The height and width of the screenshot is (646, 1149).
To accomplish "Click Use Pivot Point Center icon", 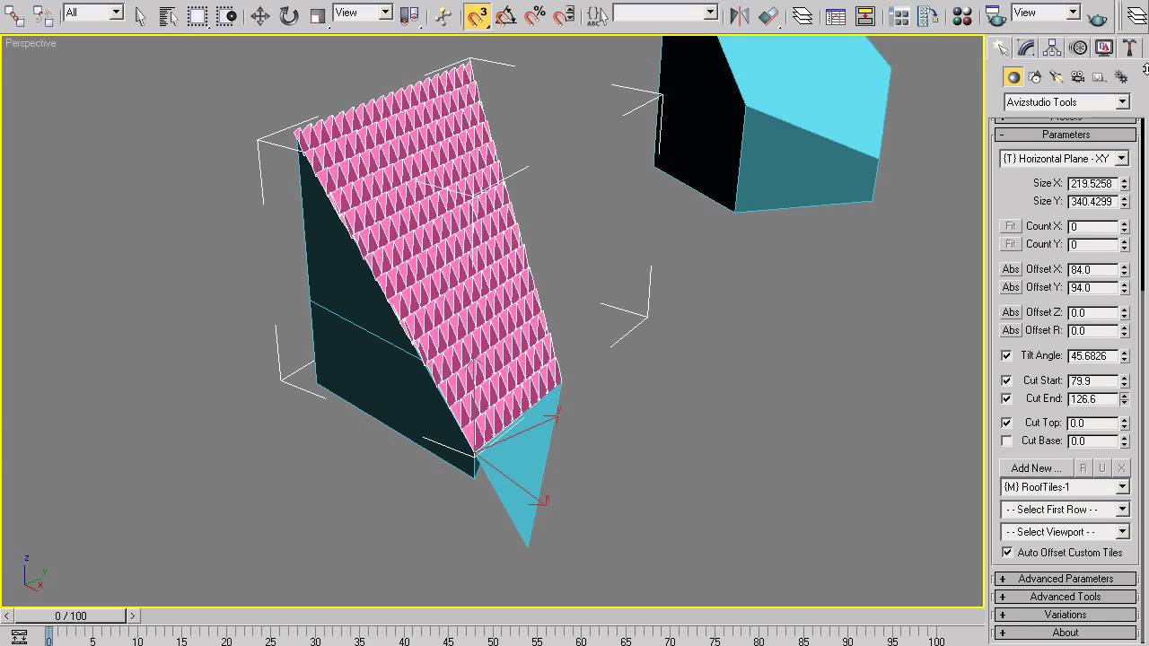I will (x=408, y=15).
